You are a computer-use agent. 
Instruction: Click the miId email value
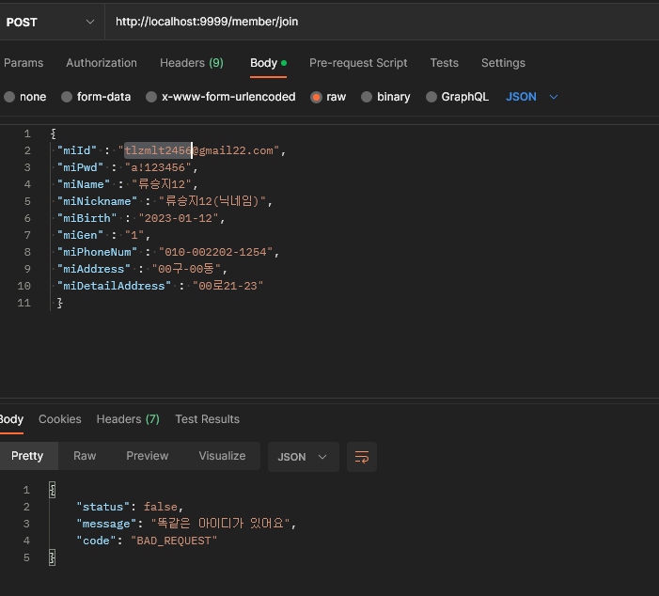pos(198,150)
